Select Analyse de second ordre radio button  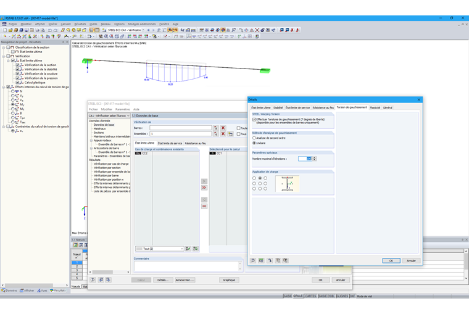(254, 138)
